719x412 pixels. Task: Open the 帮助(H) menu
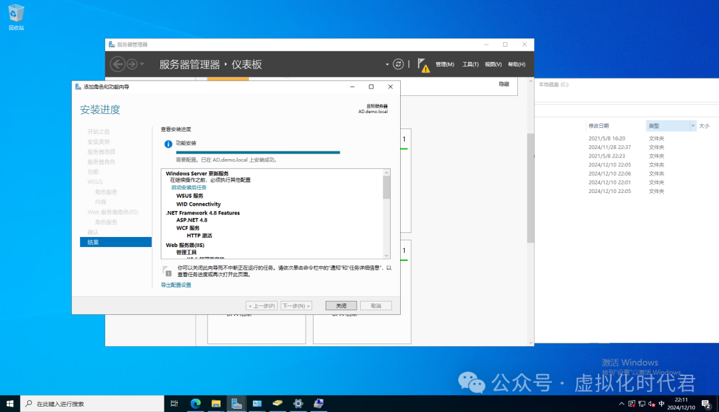pos(517,64)
